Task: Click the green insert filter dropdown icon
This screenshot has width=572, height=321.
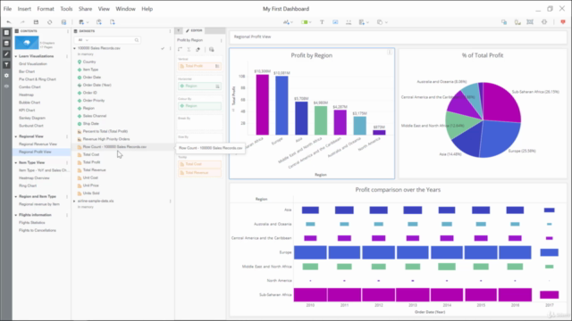Action: pyautogui.click(x=306, y=22)
